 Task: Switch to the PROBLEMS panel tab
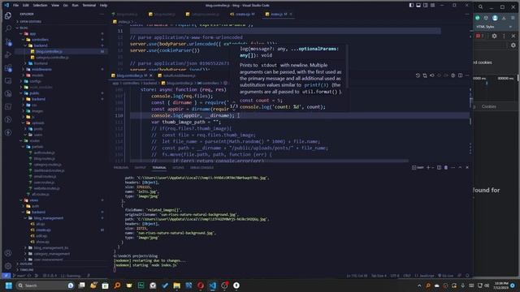click(x=121, y=168)
